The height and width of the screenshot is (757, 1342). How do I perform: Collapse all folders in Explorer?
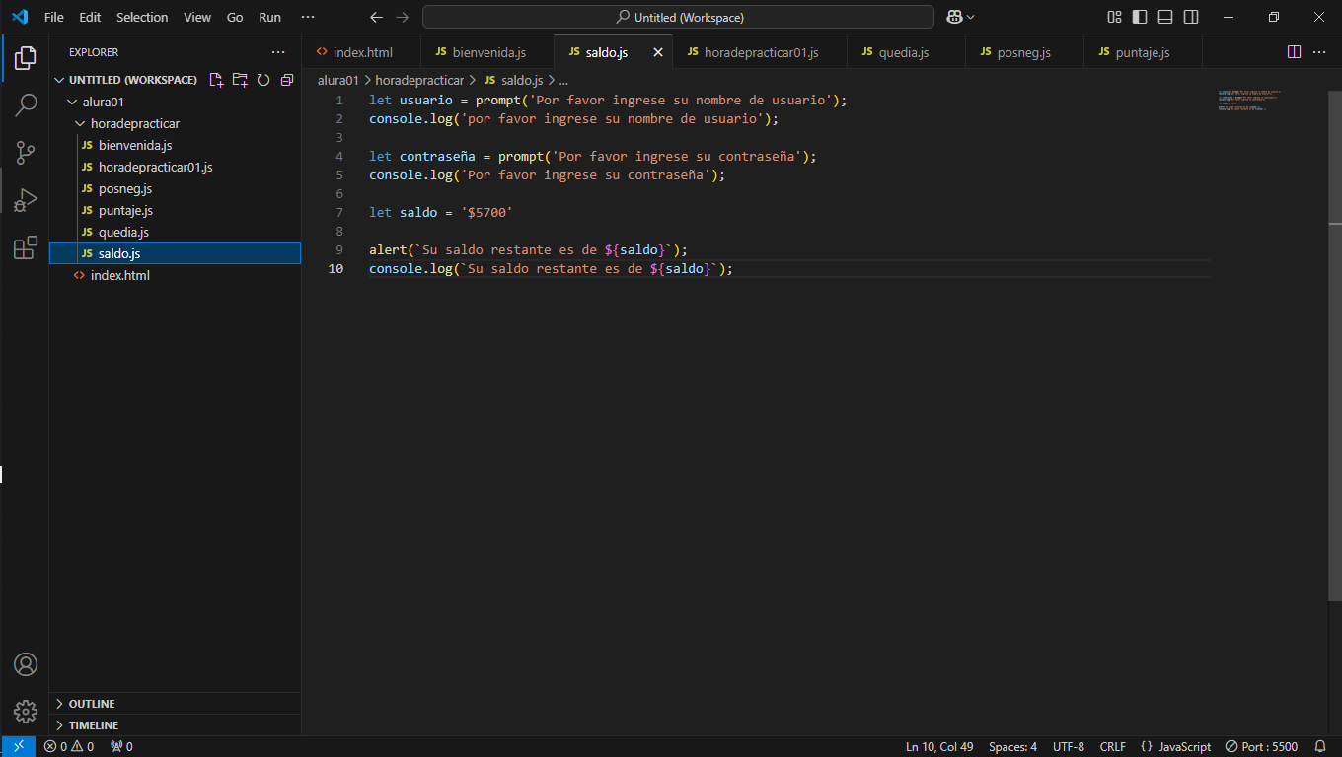tap(287, 80)
